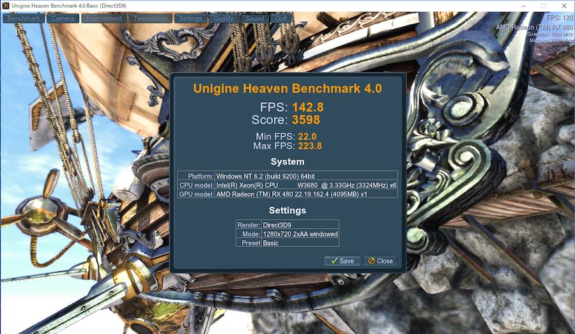Click the Quit button in top bar

281,18
